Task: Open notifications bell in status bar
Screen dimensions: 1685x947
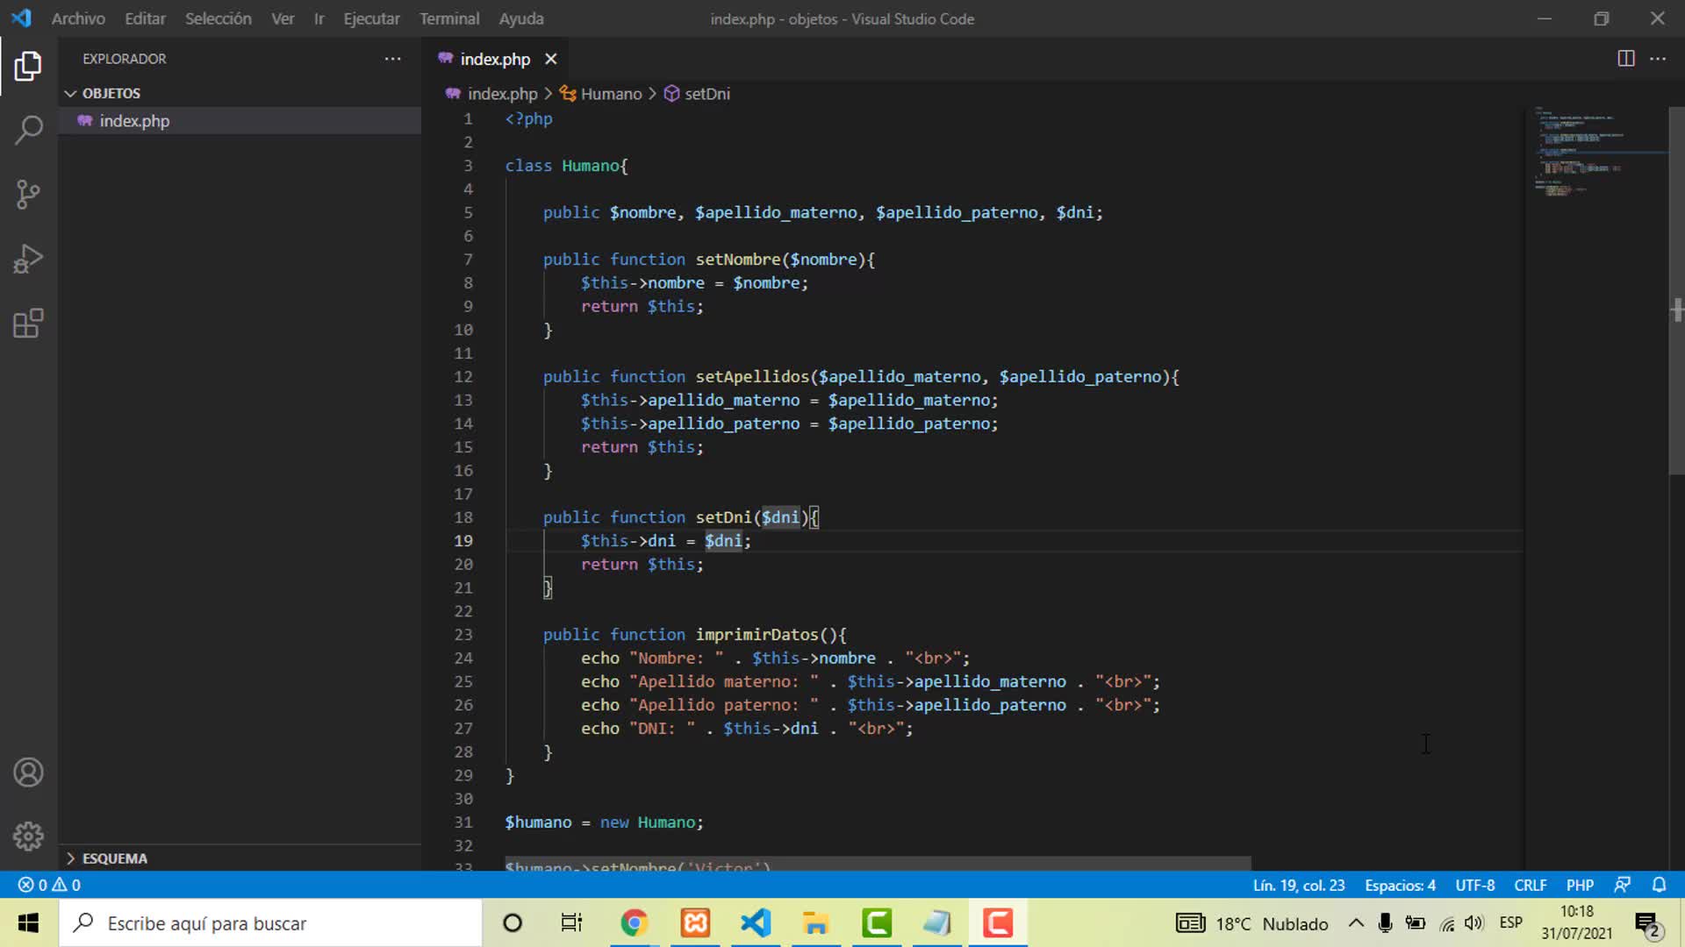Action: point(1659,885)
